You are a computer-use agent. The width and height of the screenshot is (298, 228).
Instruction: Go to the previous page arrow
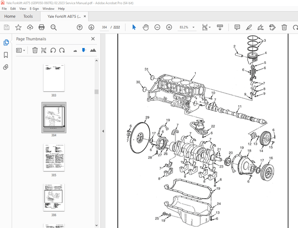(x=79, y=27)
